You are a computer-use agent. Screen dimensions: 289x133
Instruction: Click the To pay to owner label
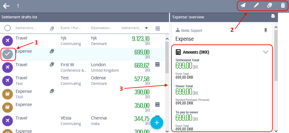coord(187,112)
